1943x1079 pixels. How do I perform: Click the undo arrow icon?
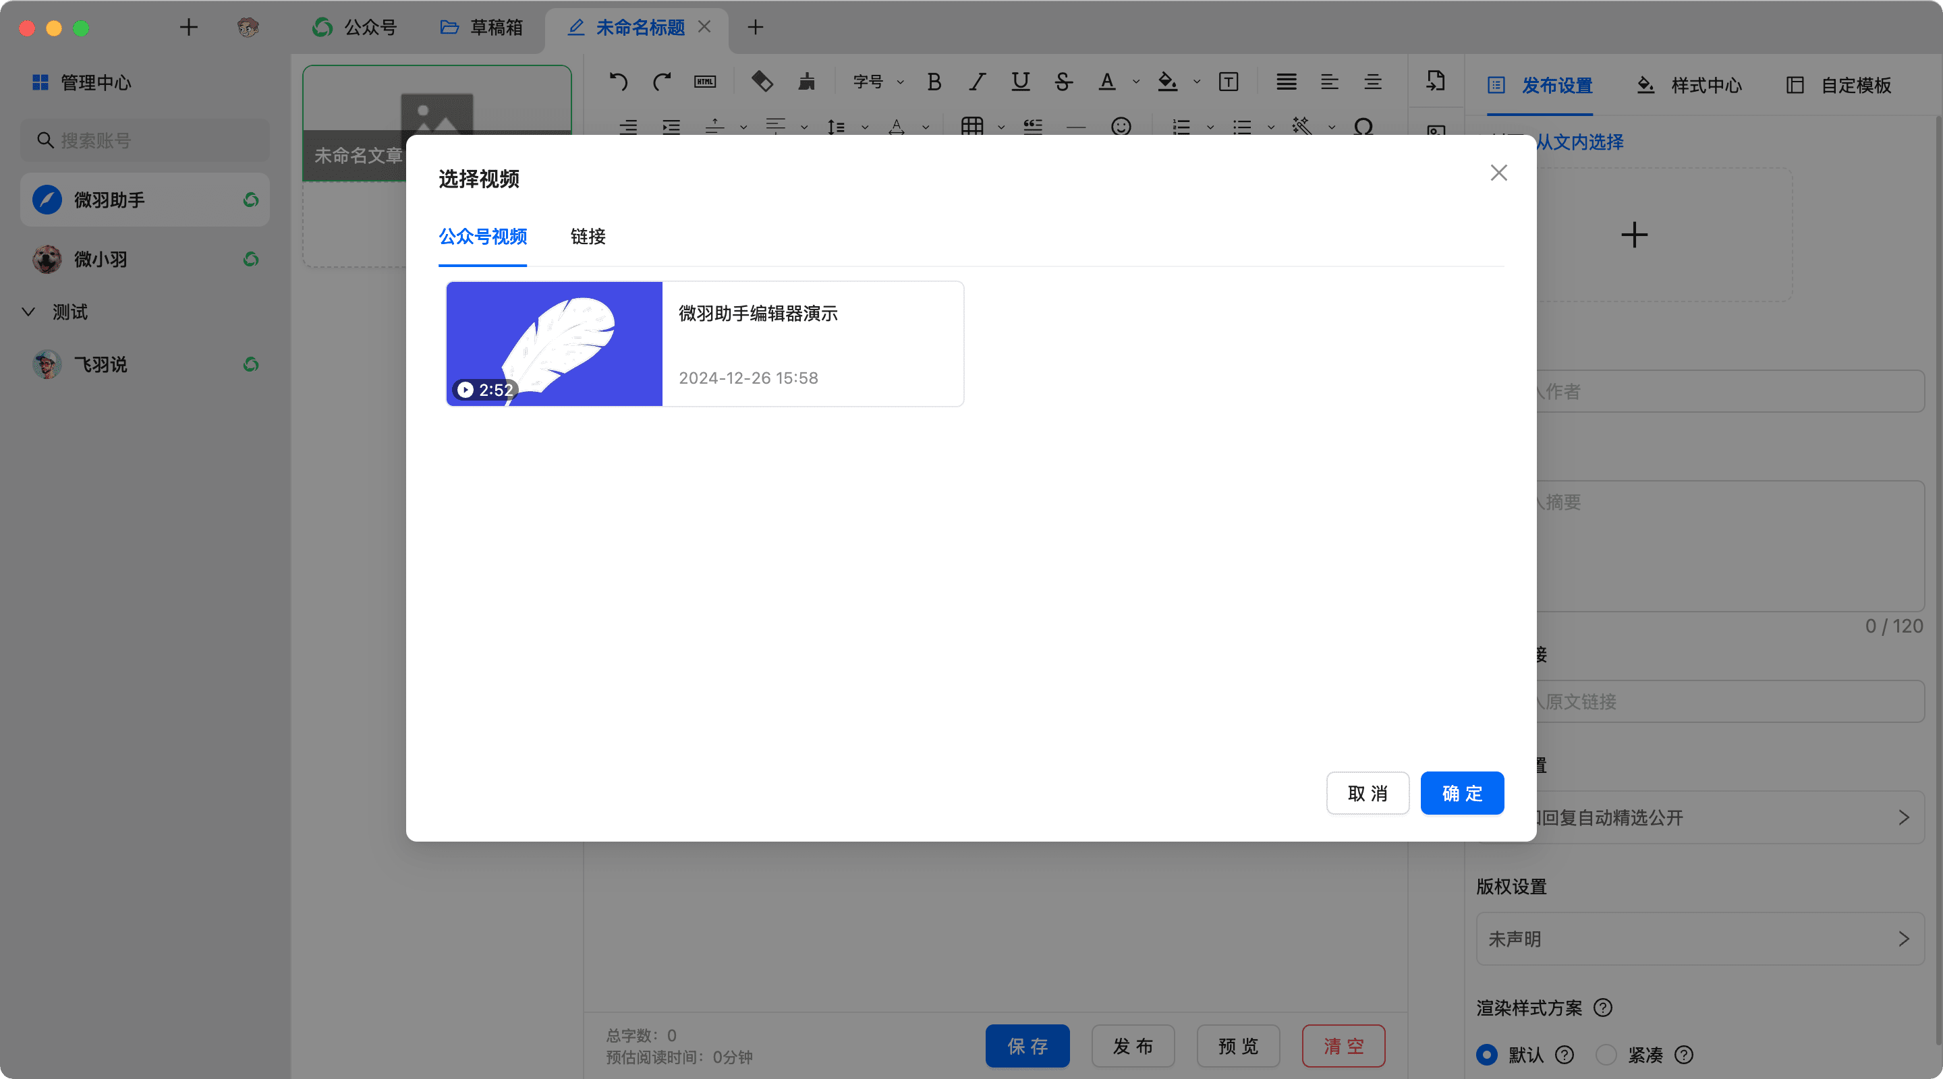pos(619,82)
